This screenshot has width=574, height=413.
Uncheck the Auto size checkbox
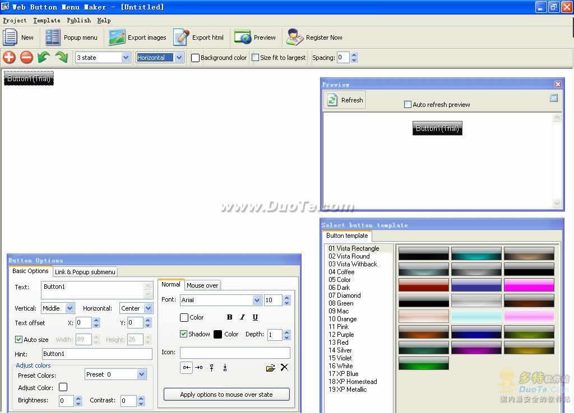[18, 339]
